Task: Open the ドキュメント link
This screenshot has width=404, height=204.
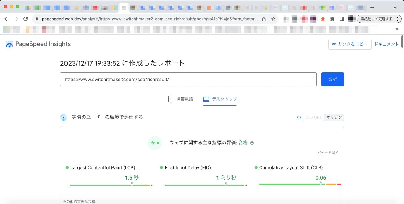Action: coord(387,44)
